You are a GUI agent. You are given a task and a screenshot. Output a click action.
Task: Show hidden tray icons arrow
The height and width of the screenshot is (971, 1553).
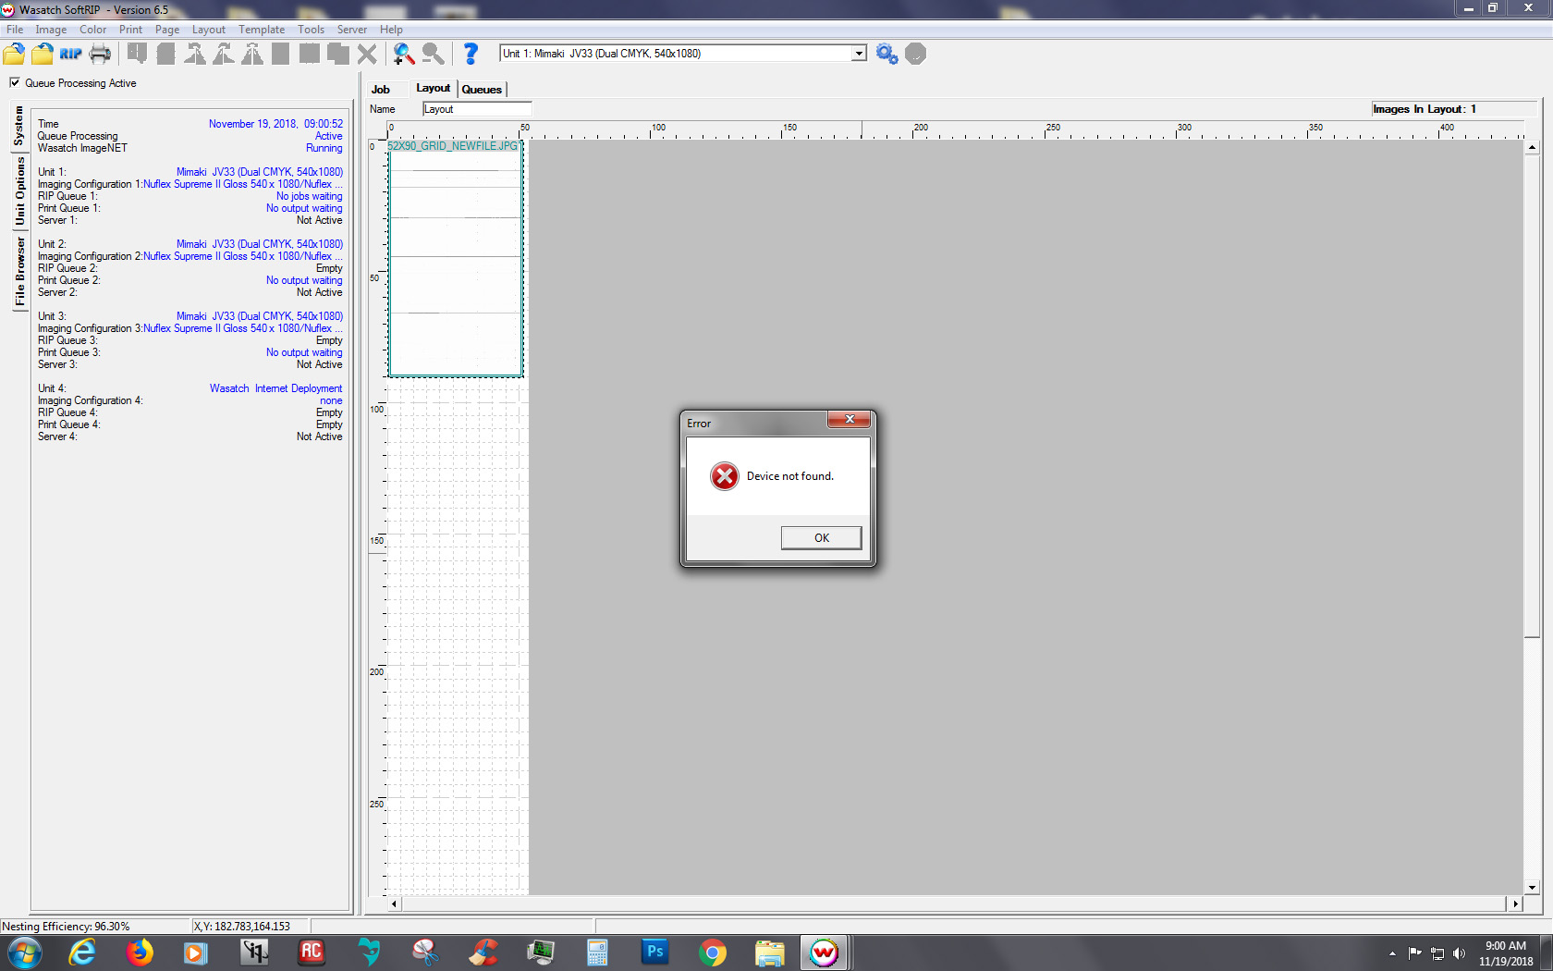pyautogui.click(x=1392, y=953)
